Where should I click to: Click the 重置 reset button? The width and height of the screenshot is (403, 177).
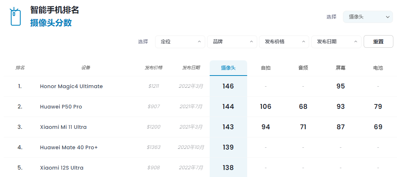click(x=379, y=41)
